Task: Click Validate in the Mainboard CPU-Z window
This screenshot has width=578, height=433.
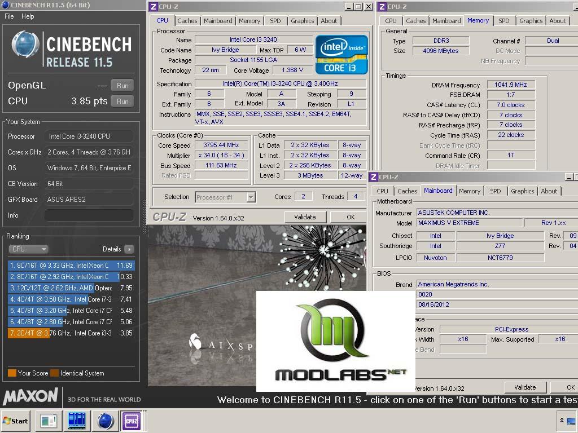Action: [x=525, y=387]
